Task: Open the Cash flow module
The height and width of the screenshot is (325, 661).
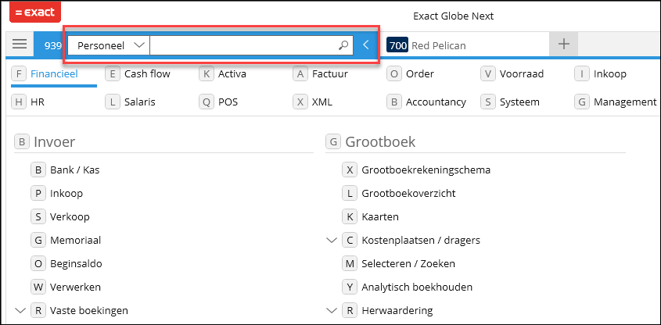Action: pyautogui.click(x=147, y=74)
